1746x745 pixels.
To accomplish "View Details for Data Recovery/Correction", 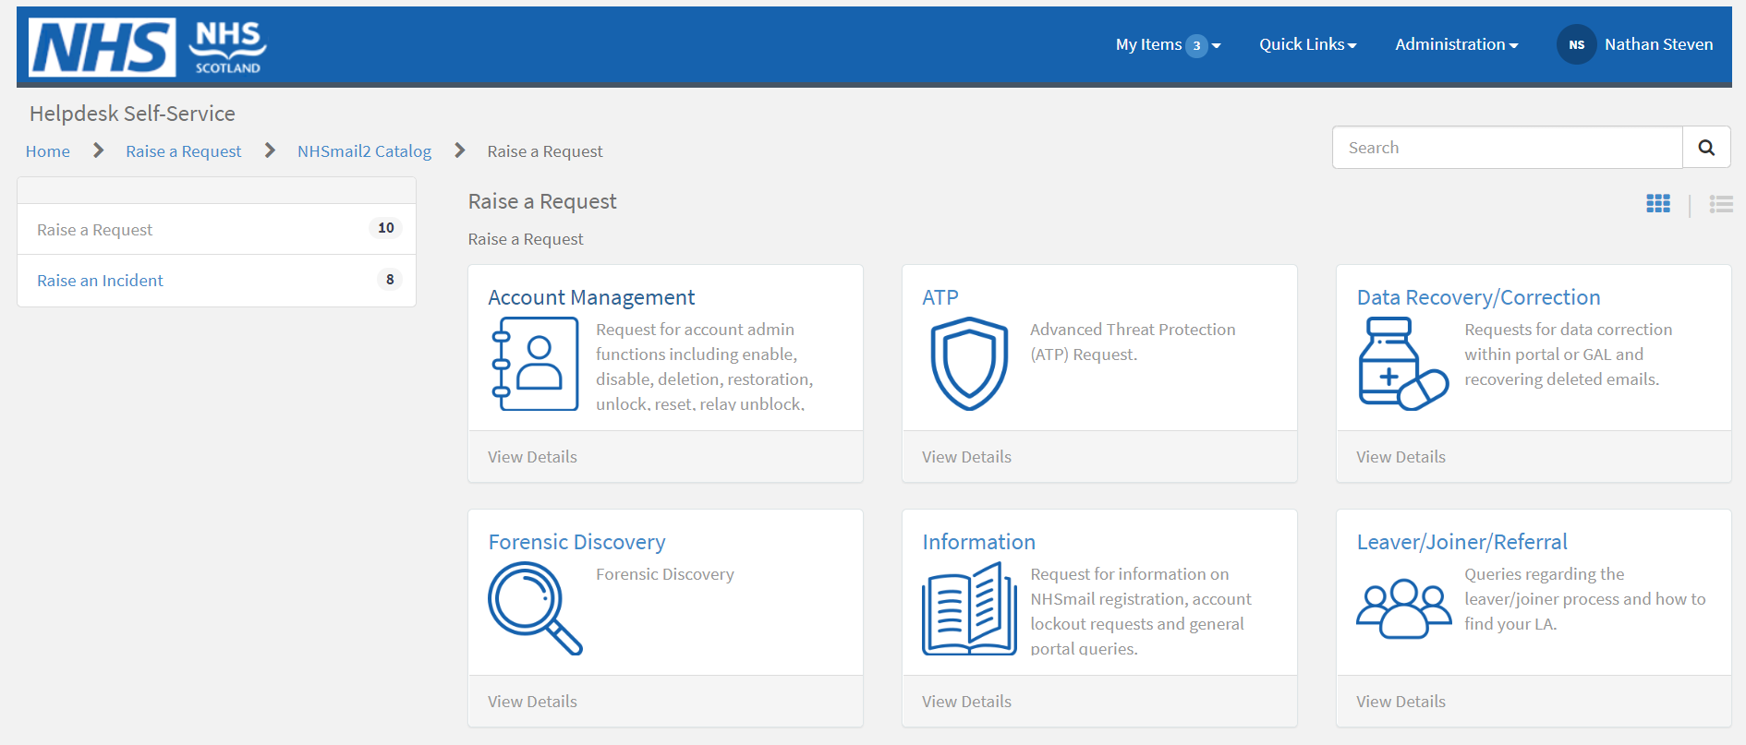I will tap(1400, 457).
